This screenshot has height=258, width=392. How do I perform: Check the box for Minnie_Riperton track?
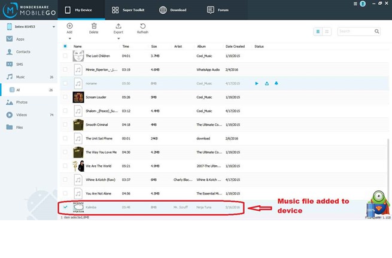[65, 69]
